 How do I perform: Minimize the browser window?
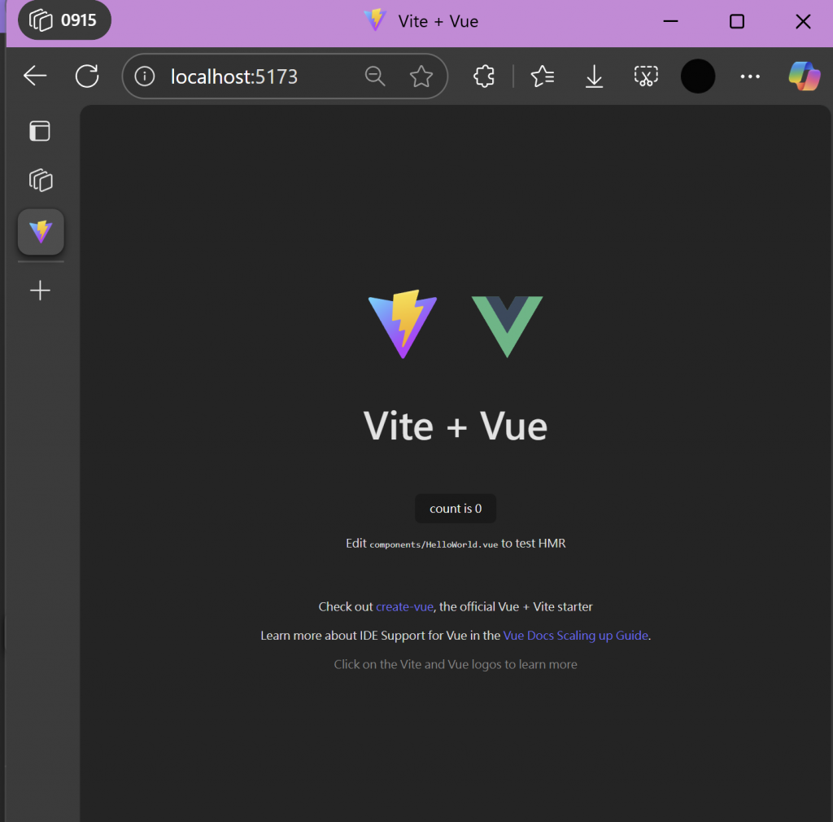pyautogui.click(x=670, y=21)
